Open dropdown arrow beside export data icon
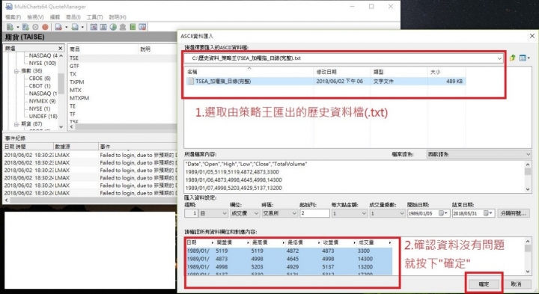 click(x=82, y=27)
